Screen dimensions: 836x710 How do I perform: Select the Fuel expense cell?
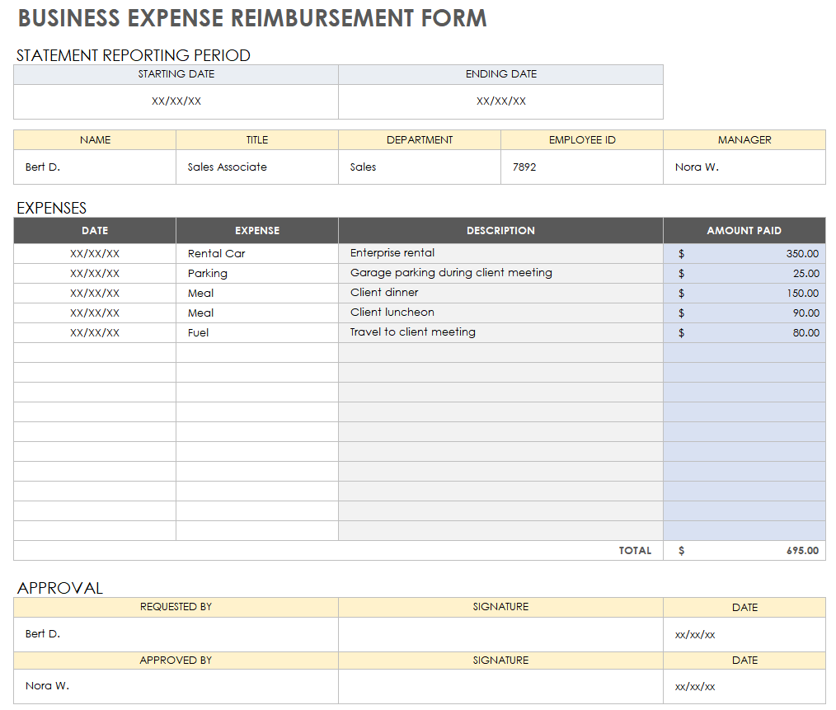pos(256,332)
